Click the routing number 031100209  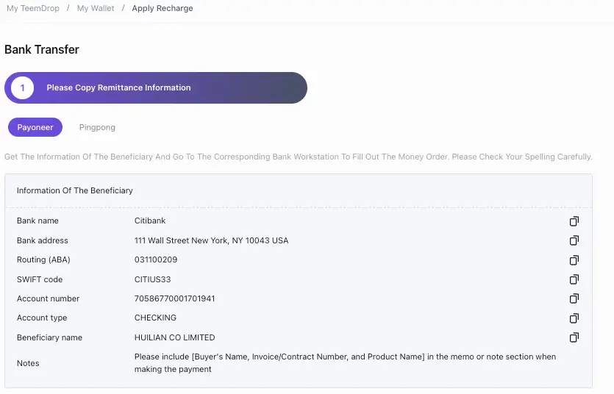coord(155,260)
